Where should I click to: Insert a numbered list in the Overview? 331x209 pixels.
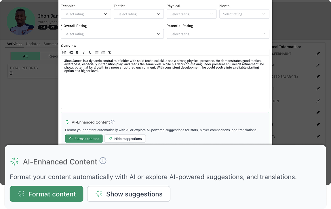pyautogui.click(x=103, y=52)
